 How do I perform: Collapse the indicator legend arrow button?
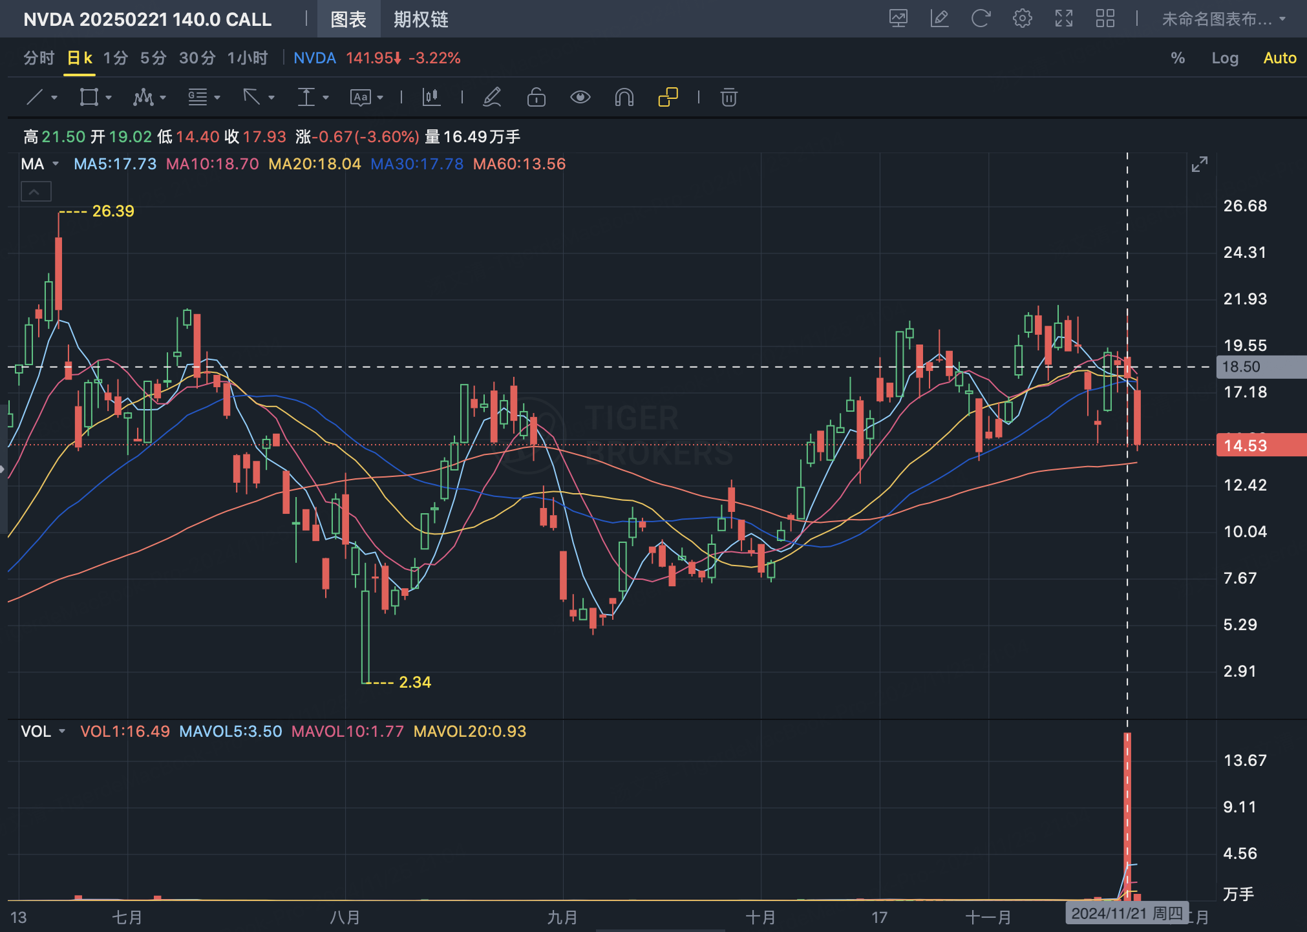point(36,192)
